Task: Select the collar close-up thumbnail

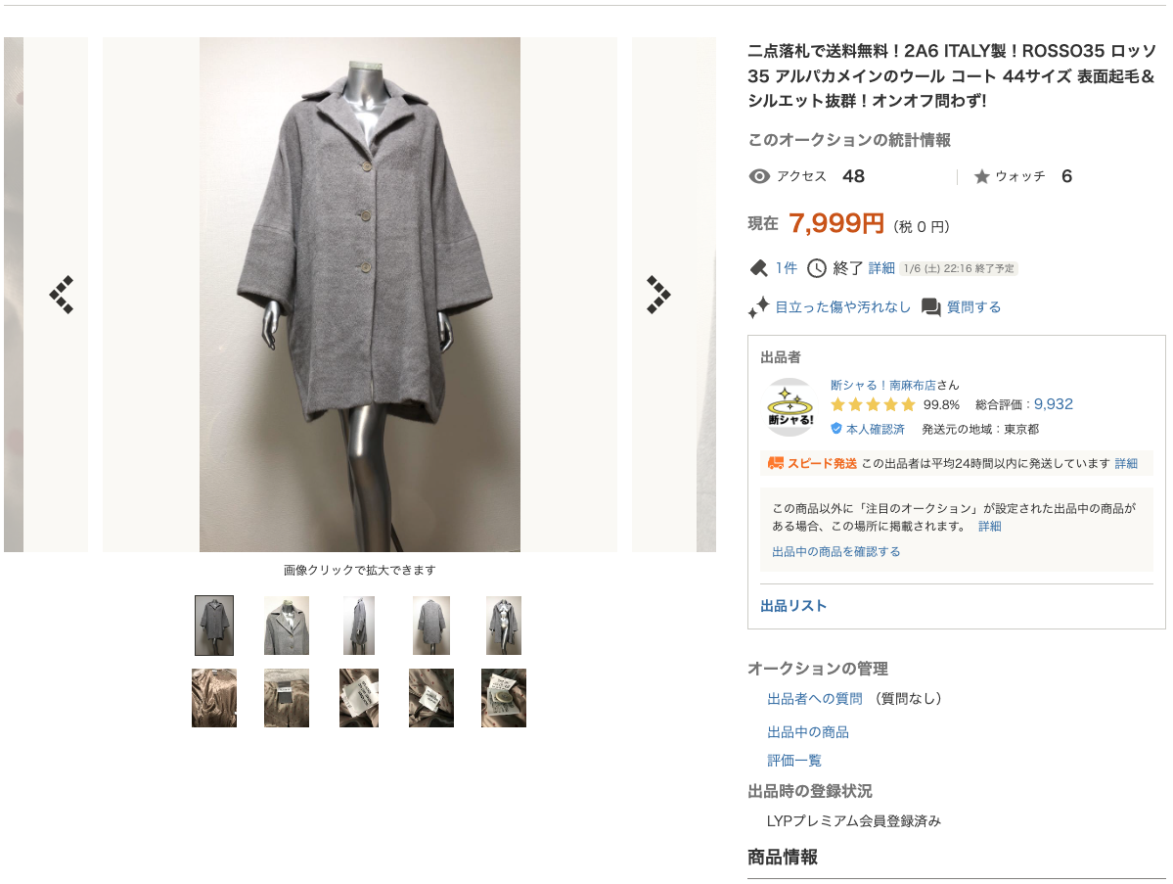Action: 287,625
